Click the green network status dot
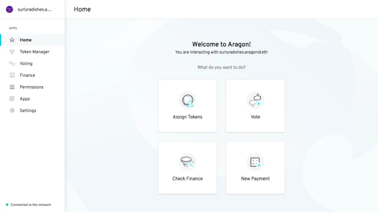Viewport: 378px width, 212px height. 7,205
